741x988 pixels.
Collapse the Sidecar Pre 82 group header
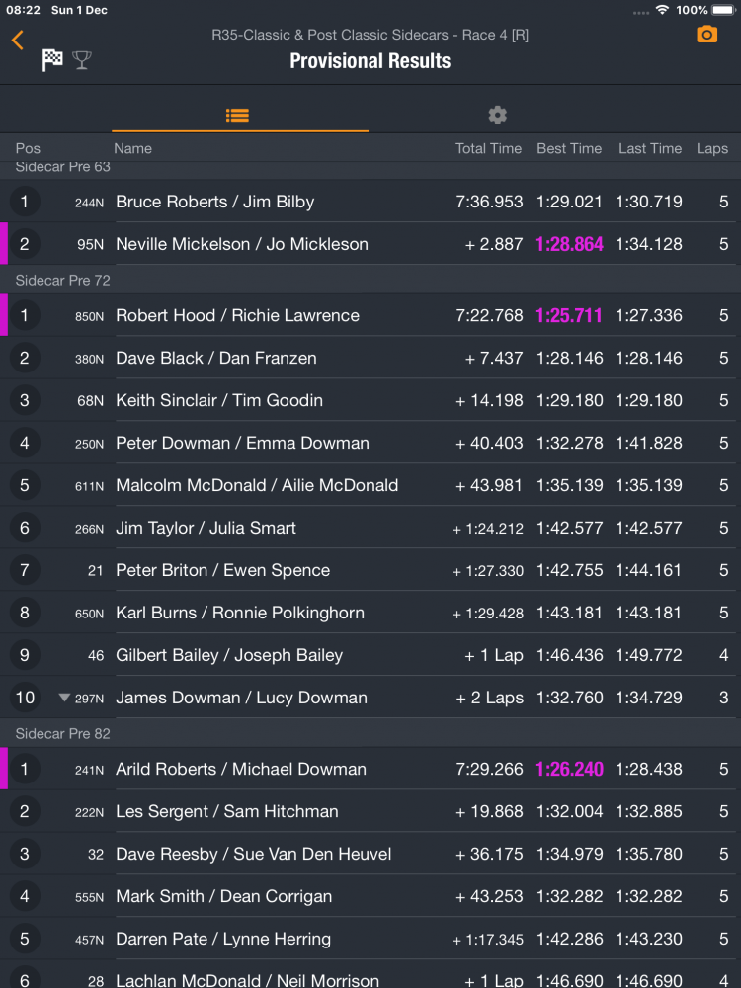pyautogui.click(x=63, y=734)
